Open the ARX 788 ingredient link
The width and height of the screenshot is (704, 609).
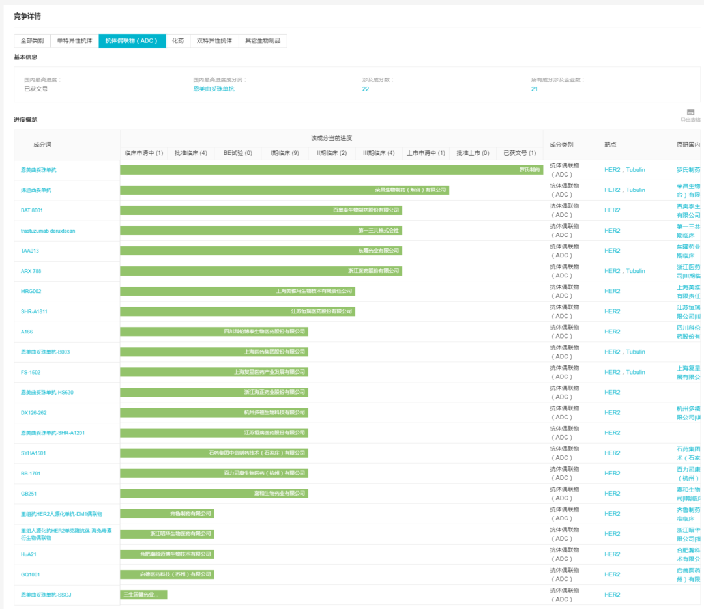pyautogui.click(x=31, y=271)
